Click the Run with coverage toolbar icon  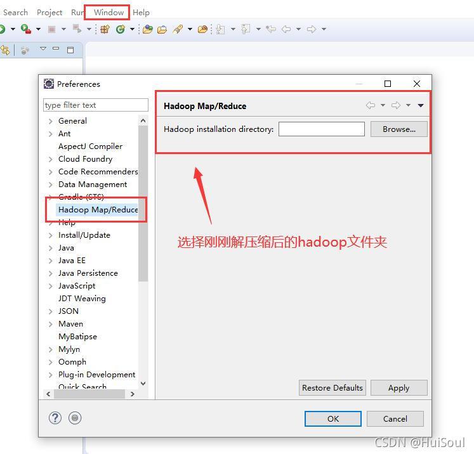click(x=26, y=29)
